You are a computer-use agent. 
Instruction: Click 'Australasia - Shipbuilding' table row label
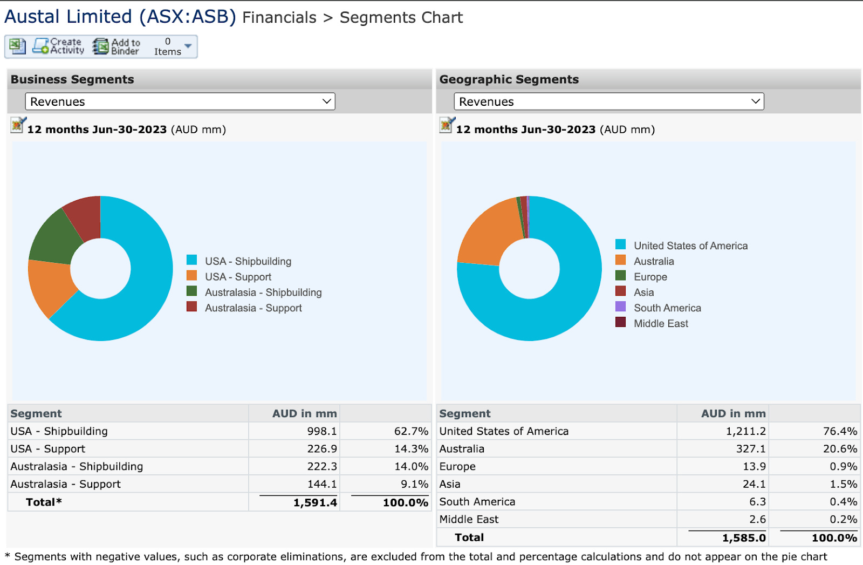click(77, 466)
